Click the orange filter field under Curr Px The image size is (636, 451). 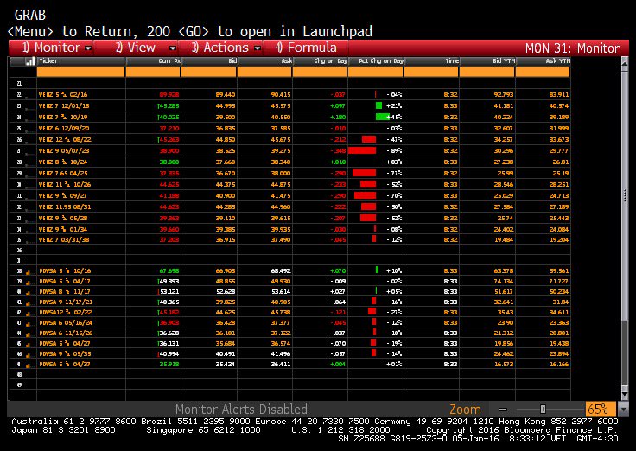pos(153,72)
